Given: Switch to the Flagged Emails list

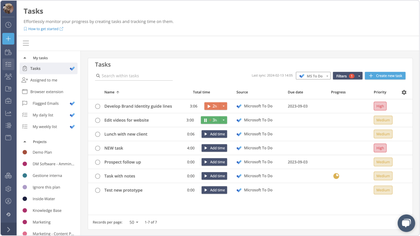Looking at the screenshot, I should (x=46, y=103).
